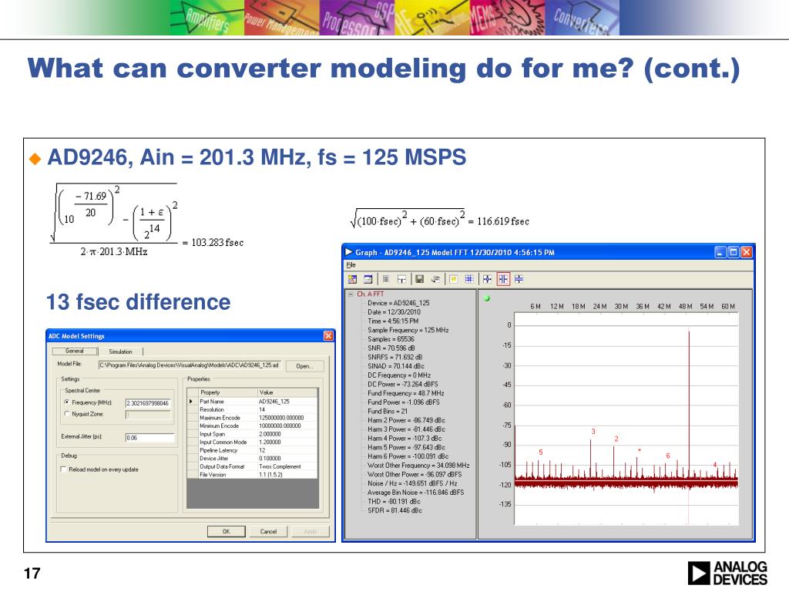This screenshot has width=789, height=592.
Task: Select the Sample Frequency = 125 MHz item
Action: (408, 330)
